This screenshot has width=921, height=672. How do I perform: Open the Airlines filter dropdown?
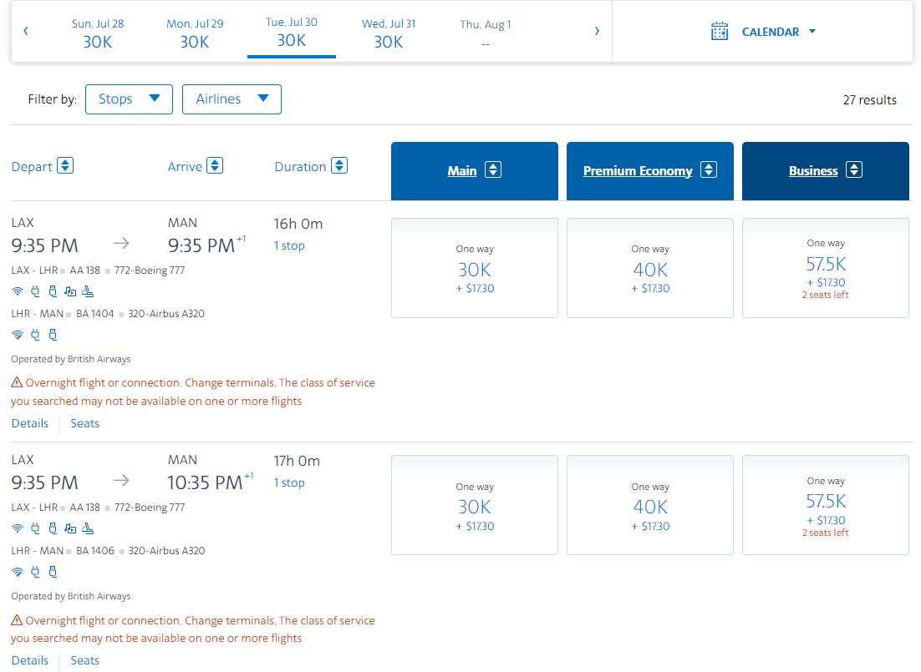(232, 99)
